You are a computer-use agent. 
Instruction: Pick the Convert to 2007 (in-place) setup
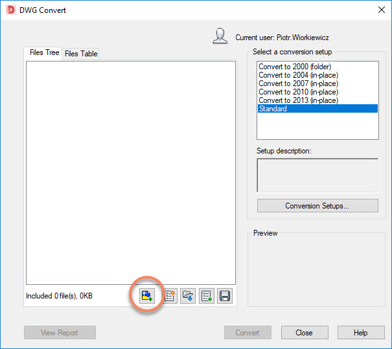coord(297,84)
